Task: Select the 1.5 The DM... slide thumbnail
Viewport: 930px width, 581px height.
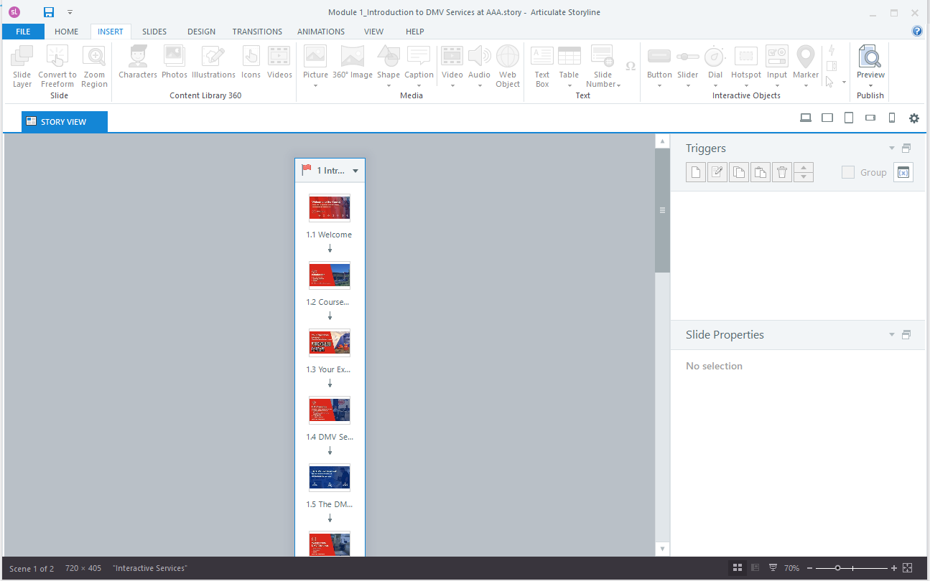Action: (330, 478)
